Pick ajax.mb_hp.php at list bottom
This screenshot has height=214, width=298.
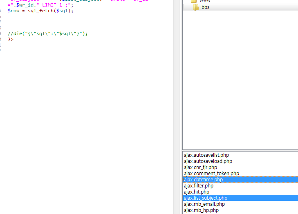click(201, 210)
